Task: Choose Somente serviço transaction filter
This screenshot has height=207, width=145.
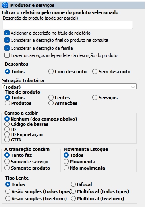Action: 7,162
